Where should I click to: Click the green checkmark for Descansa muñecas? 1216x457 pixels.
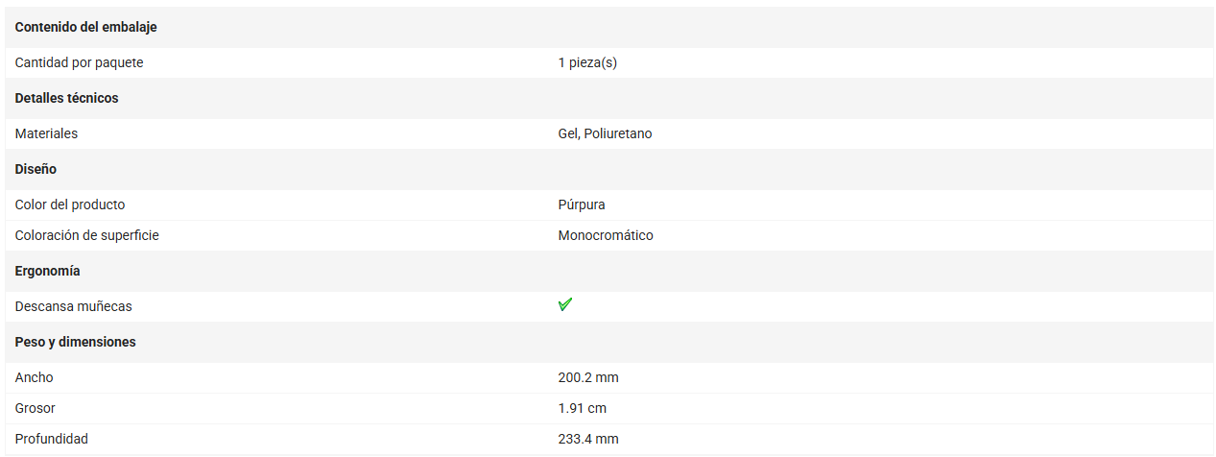tap(565, 304)
